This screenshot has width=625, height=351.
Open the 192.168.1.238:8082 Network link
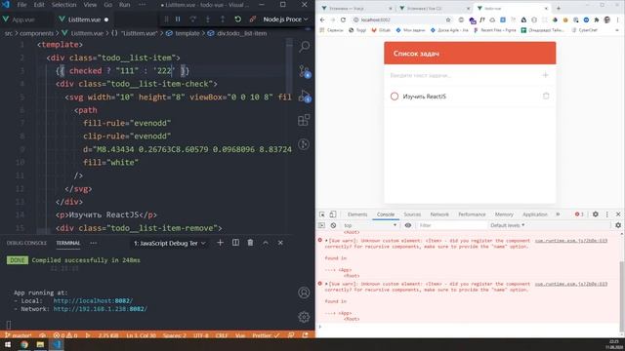[100, 309]
